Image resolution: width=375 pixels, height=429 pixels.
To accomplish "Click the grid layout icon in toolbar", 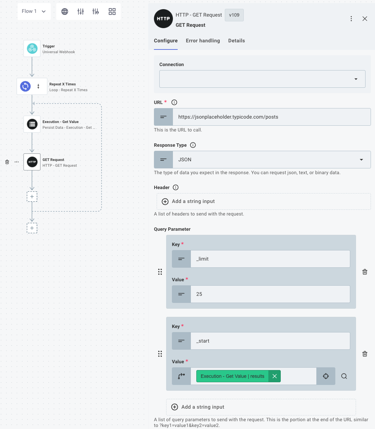I will click(x=112, y=11).
